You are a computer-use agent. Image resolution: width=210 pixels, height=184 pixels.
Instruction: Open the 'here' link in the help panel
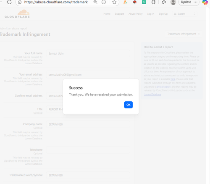pos(173,79)
